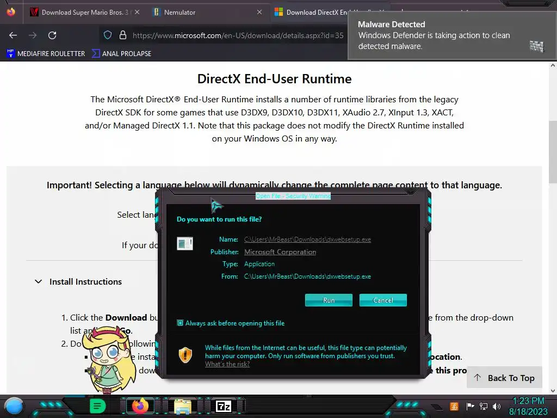Open the green notes app in taskbar
The width and height of the screenshot is (557, 418).
tap(98, 406)
